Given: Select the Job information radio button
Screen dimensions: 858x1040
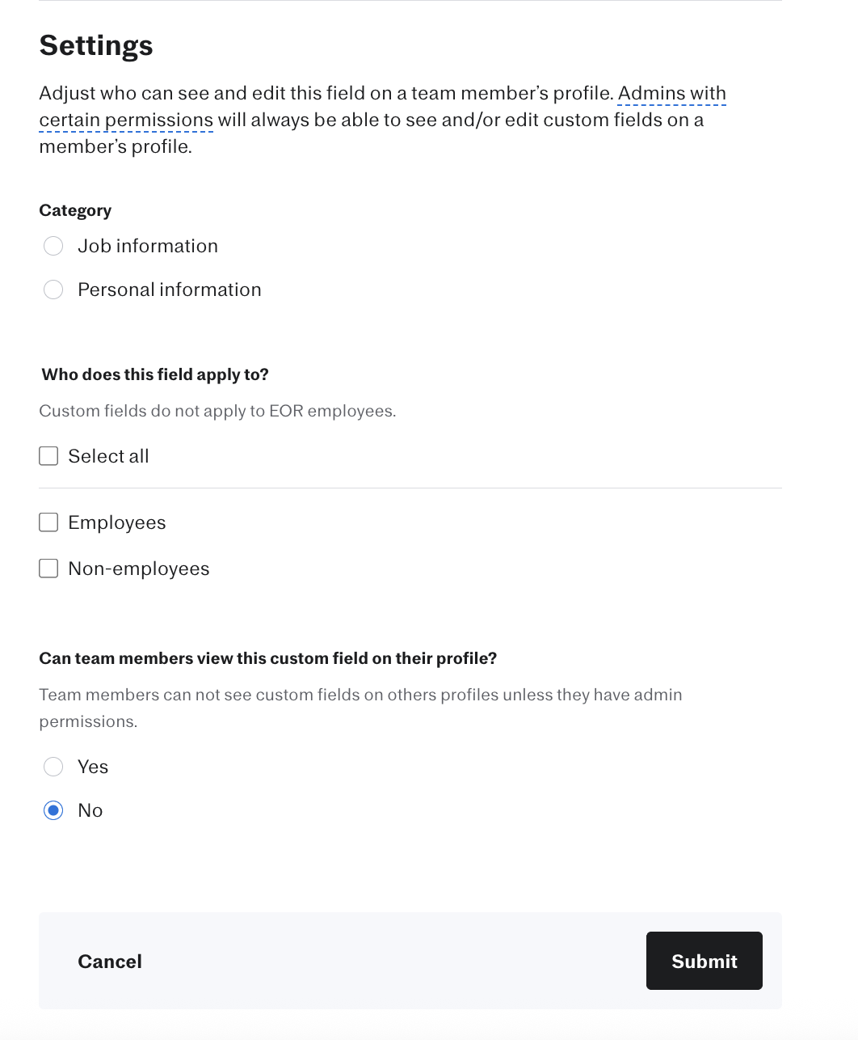Looking at the screenshot, I should (x=53, y=246).
